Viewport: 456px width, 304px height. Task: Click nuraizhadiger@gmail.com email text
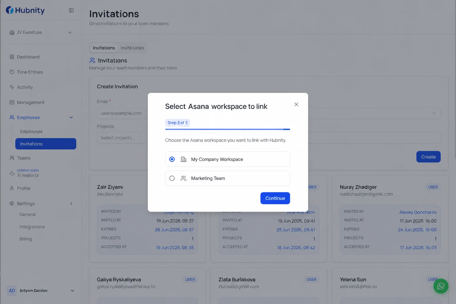(366, 194)
